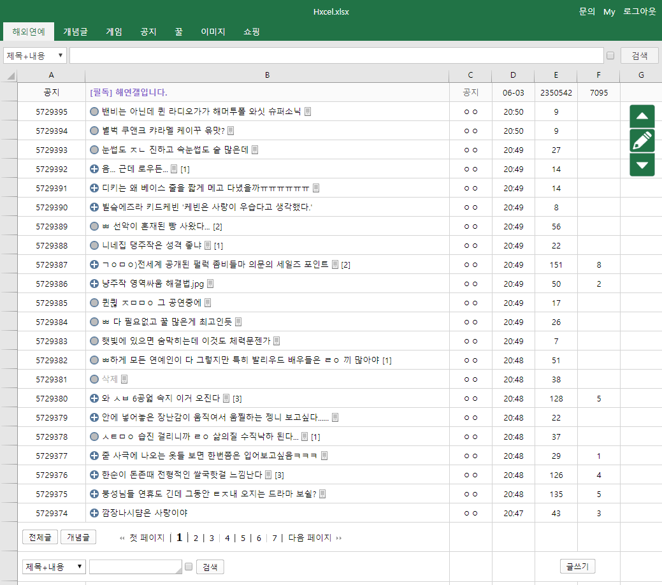Click the green scroll-up arrow icon

(642, 116)
